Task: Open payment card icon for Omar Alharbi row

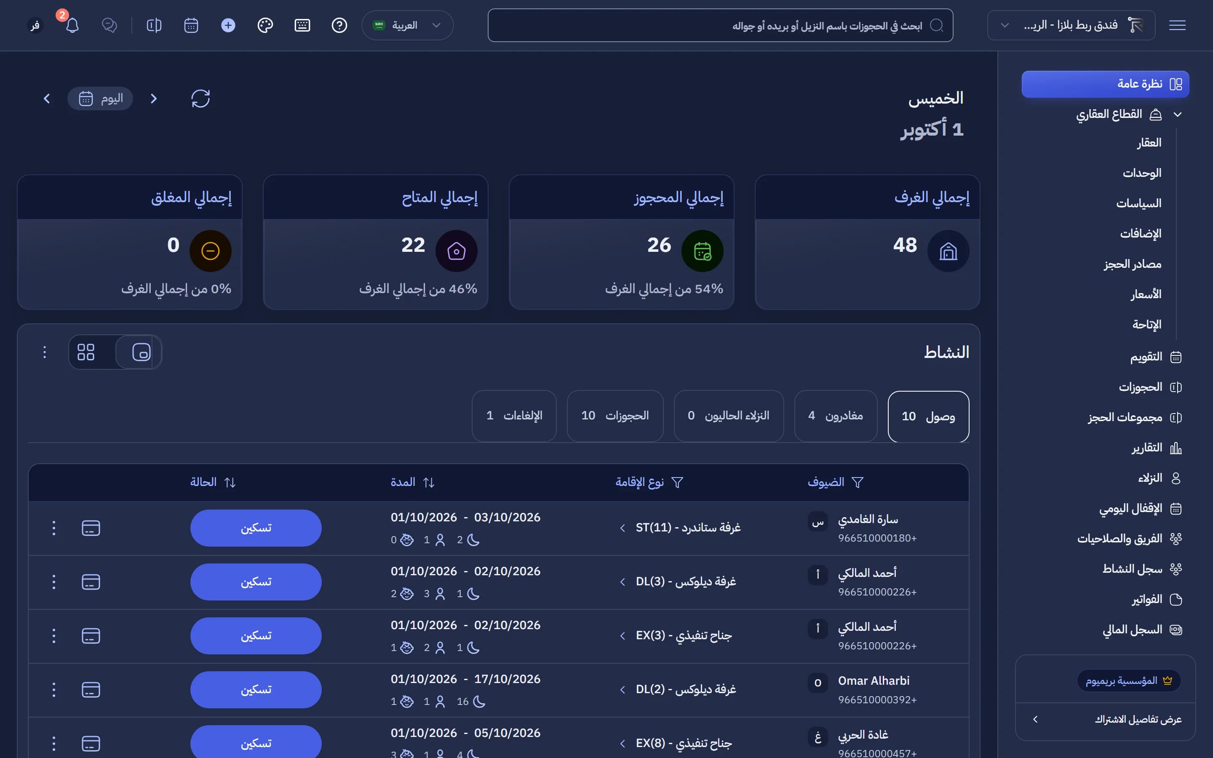Action: point(91,689)
